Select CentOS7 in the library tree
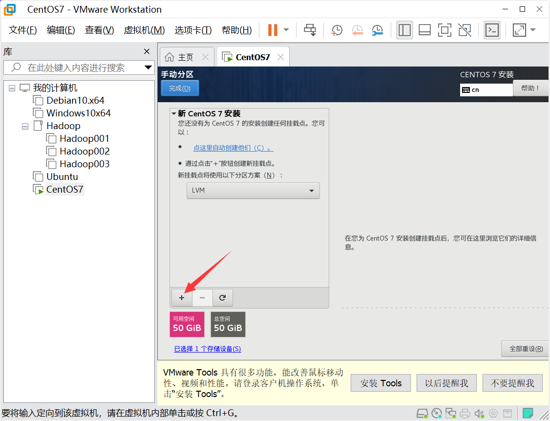 [x=64, y=189]
